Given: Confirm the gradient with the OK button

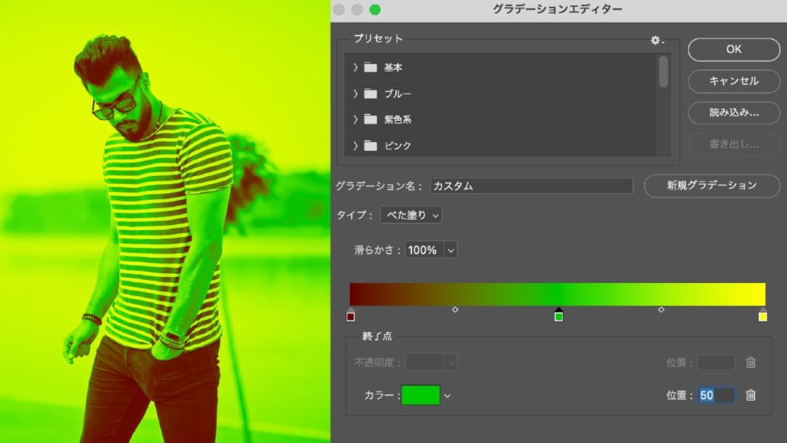Looking at the screenshot, I should pyautogui.click(x=732, y=49).
